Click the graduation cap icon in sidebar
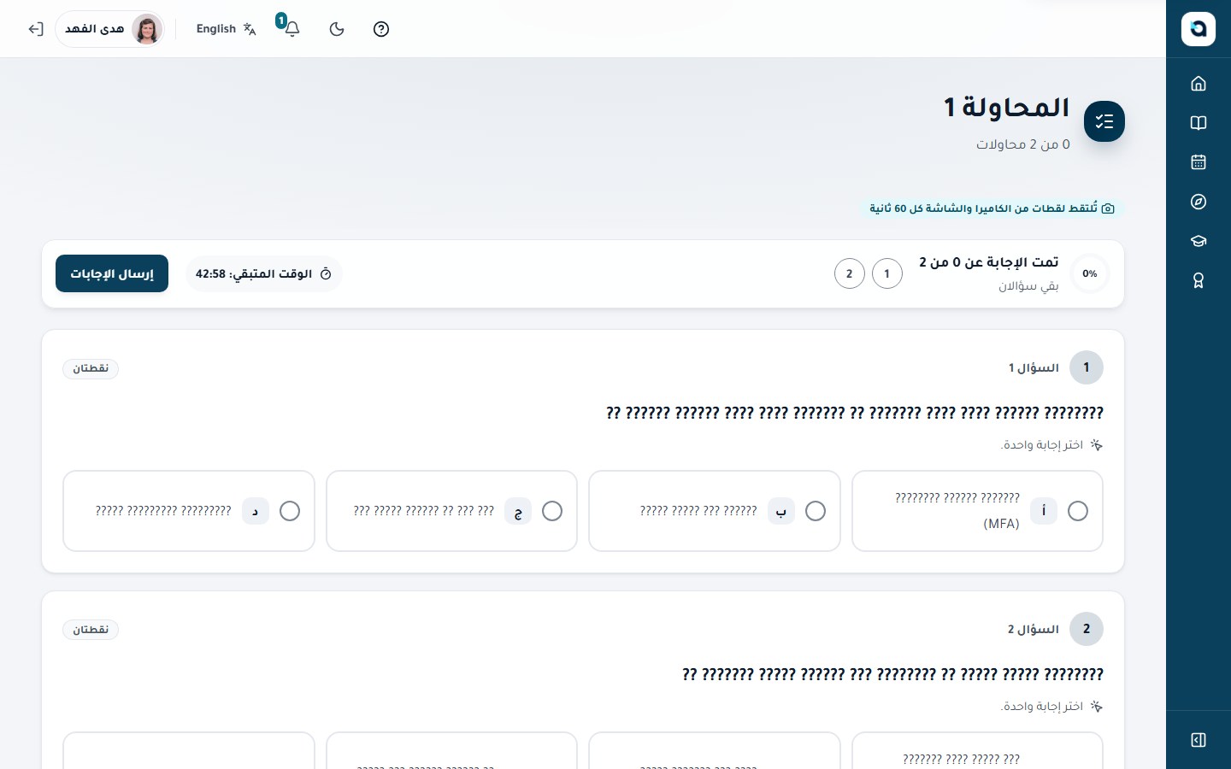The height and width of the screenshot is (769, 1231). tap(1199, 241)
